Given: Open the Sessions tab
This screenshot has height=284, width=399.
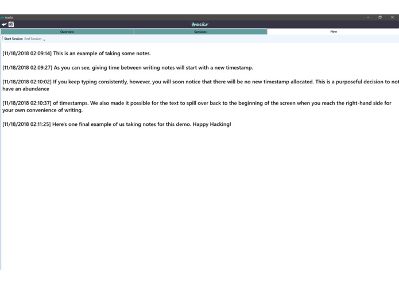Looking at the screenshot, I should click(x=200, y=32).
